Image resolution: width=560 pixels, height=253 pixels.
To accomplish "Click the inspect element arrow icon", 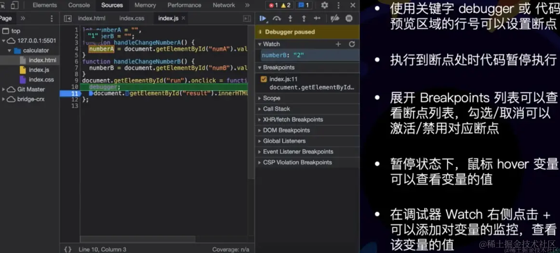I will pos(3,5).
